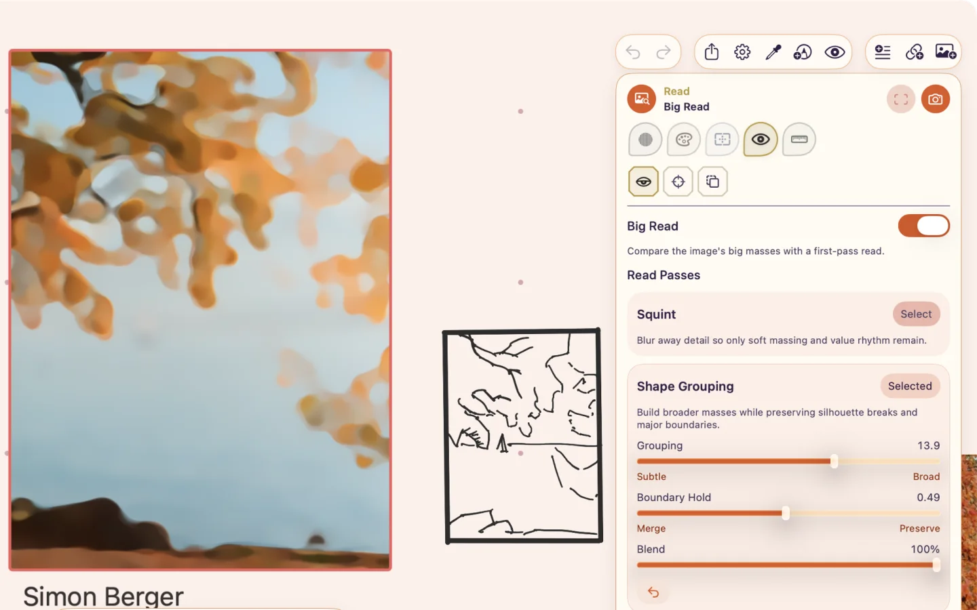The height and width of the screenshot is (610, 977).
Task: Click the add shapes icon
Action: click(x=803, y=52)
